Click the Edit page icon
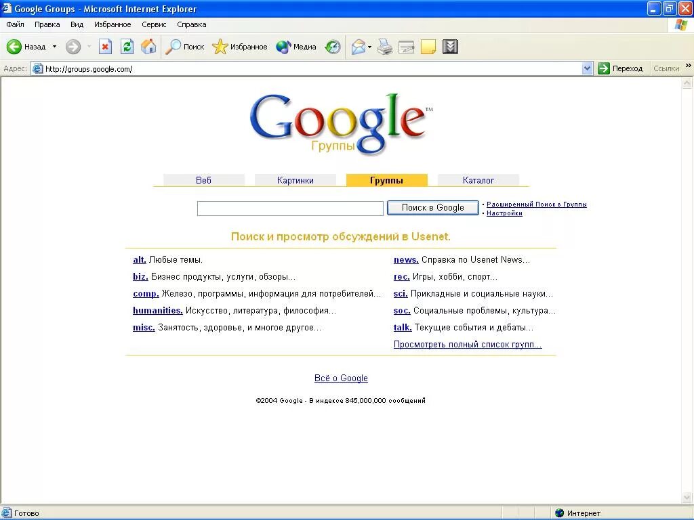The image size is (694, 520). click(407, 47)
